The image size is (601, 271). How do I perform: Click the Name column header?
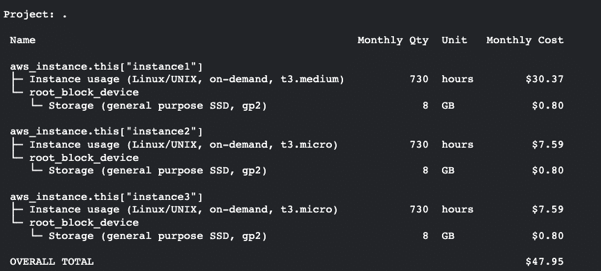[x=22, y=40]
